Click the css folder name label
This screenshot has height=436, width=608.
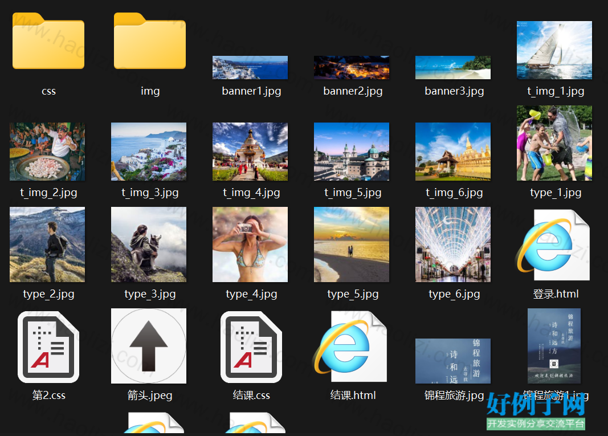(x=48, y=92)
